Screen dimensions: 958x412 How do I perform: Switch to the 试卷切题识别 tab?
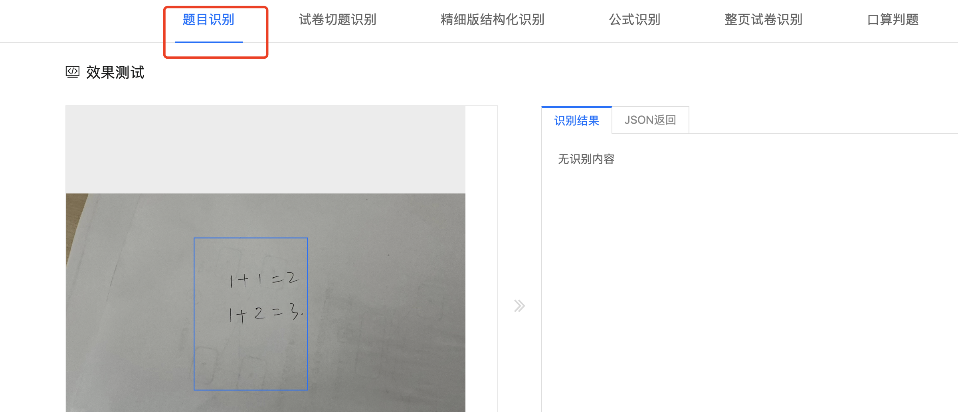[338, 20]
